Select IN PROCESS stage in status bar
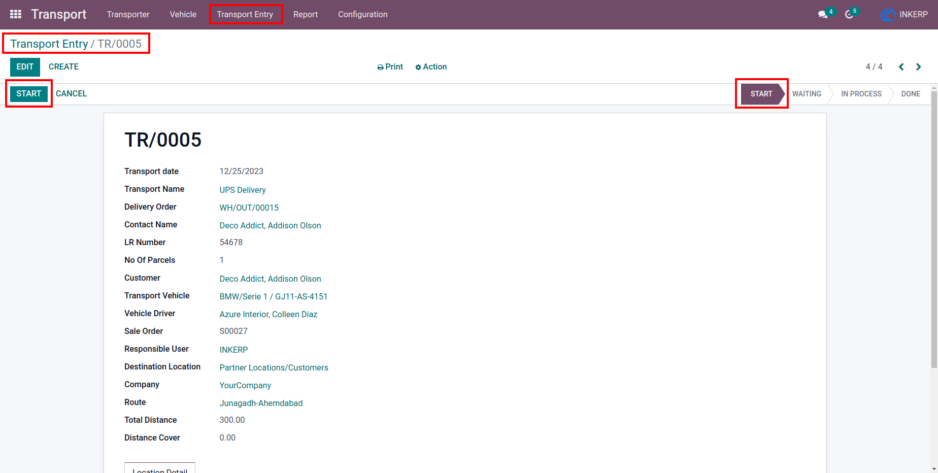This screenshot has width=938, height=473. (x=861, y=94)
